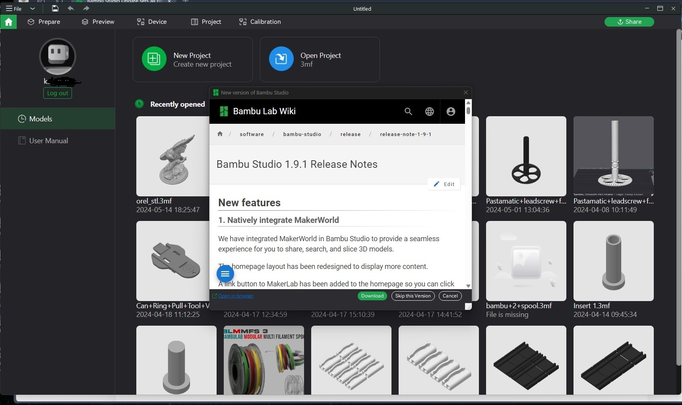Select Models in the sidebar

58,119
